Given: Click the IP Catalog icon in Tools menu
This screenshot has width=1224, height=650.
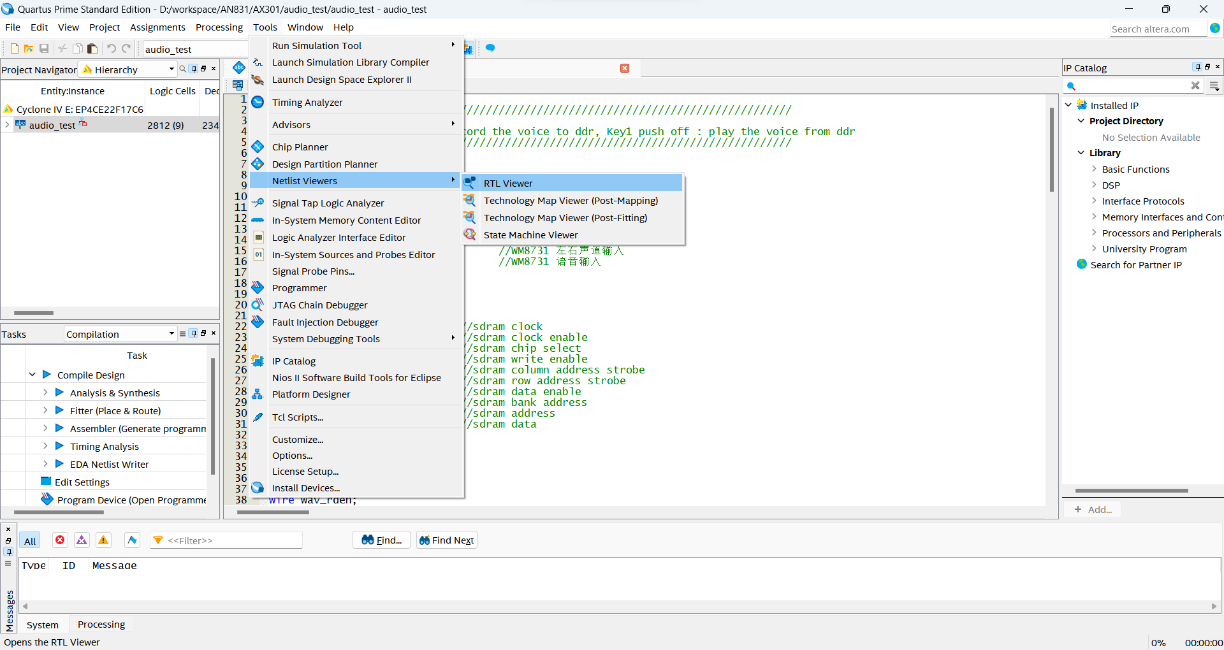Looking at the screenshot, I should pos(258,361).
